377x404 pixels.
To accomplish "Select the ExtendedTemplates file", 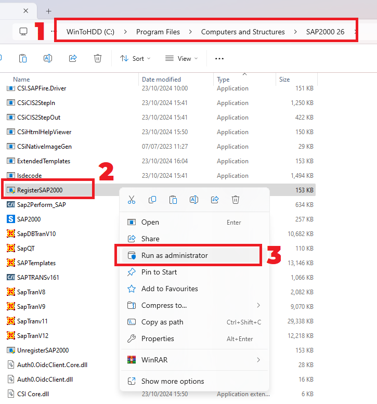I will (x=44, y=161).
